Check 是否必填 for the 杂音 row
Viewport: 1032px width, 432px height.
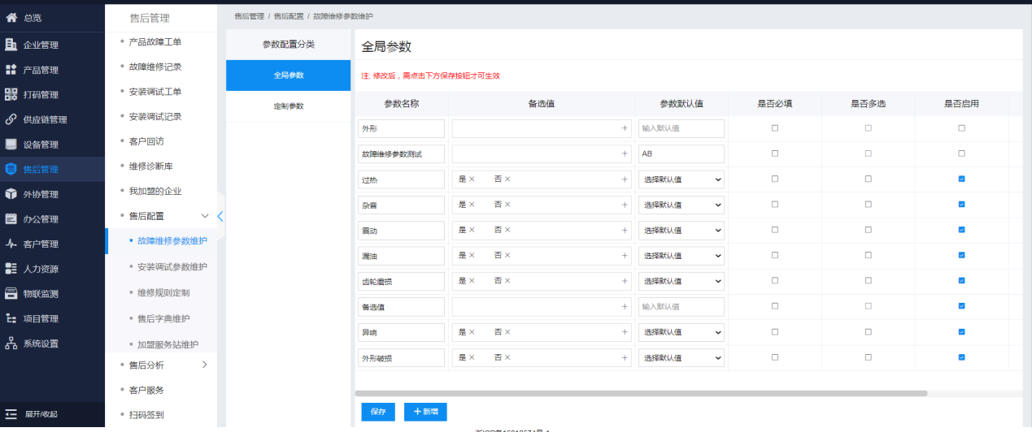click(x=774, y=204)
